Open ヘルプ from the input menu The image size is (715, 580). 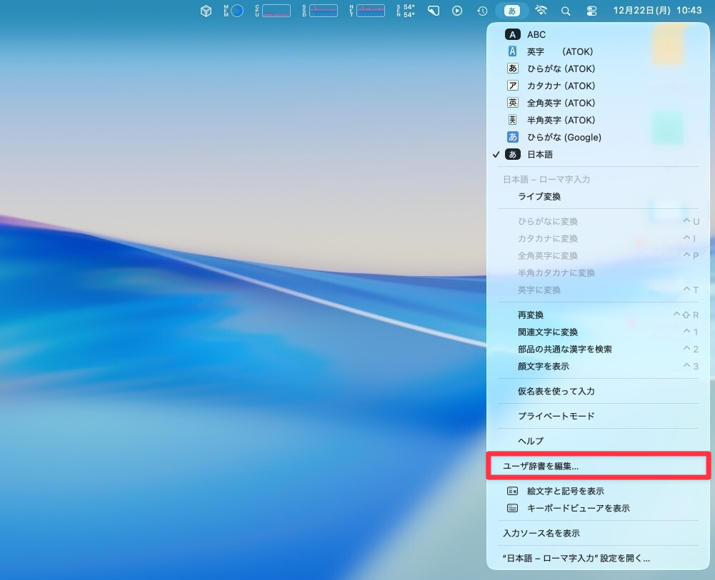click(599, 441)
